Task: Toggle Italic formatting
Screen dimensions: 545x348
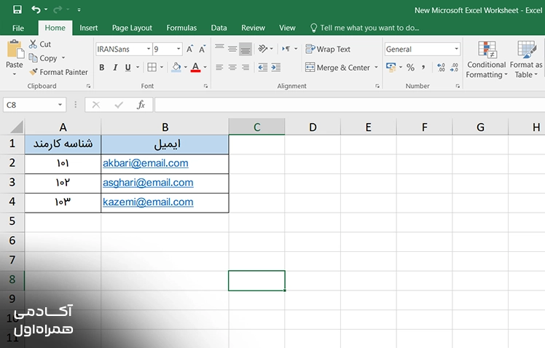Action: [115, 68]
